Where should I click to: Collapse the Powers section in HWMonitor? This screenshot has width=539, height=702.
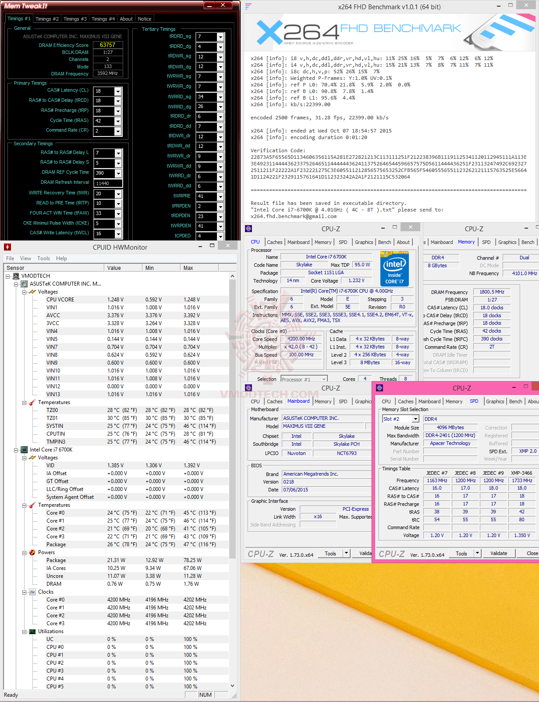[24, 552]
